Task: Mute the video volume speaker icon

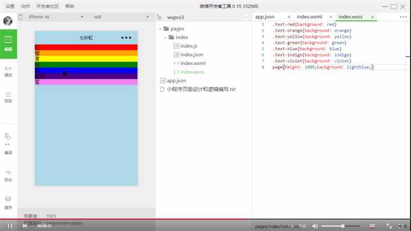Action: pos(315,226)
